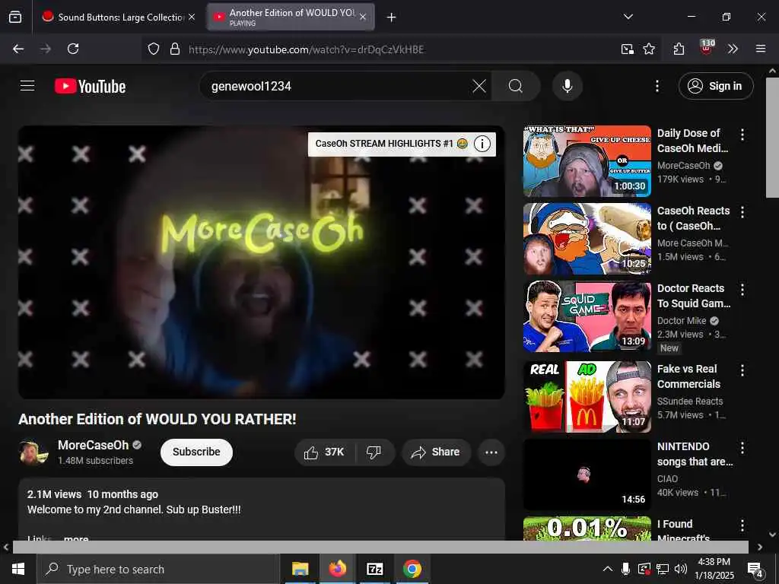
Task: Click the video info card icon
Action: click(x=482, y=144)
